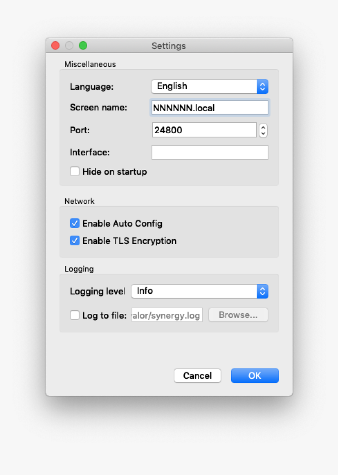Click the synergy.log file path field

click(167, 315)
